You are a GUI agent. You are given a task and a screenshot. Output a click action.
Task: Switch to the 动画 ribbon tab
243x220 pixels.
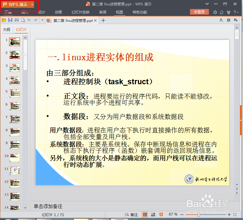pos(58,12)
